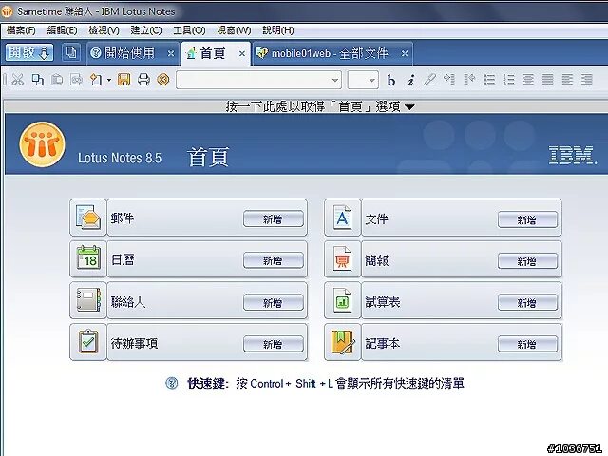
Task: Open the 工具(O) menu
Action: coord(189,30)
